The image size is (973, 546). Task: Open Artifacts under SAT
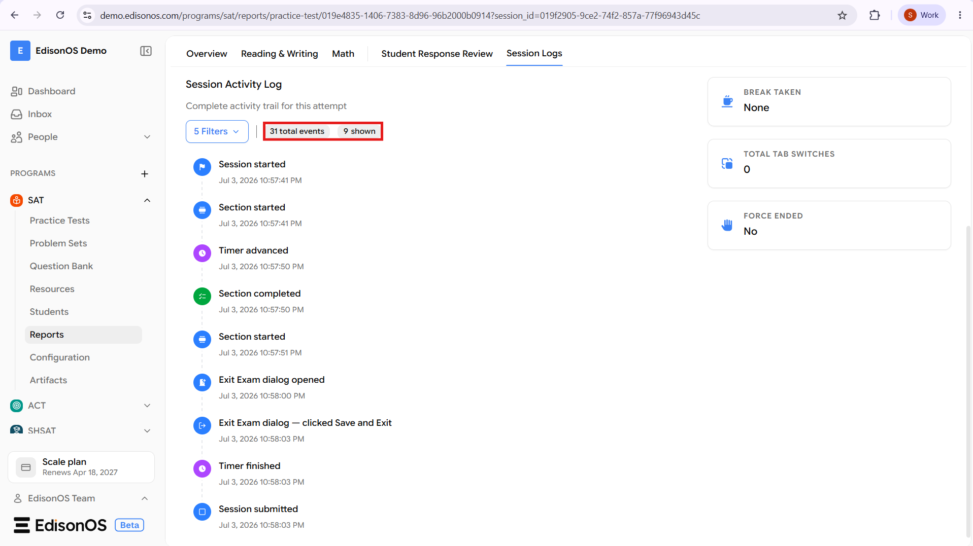click(48, 380)
